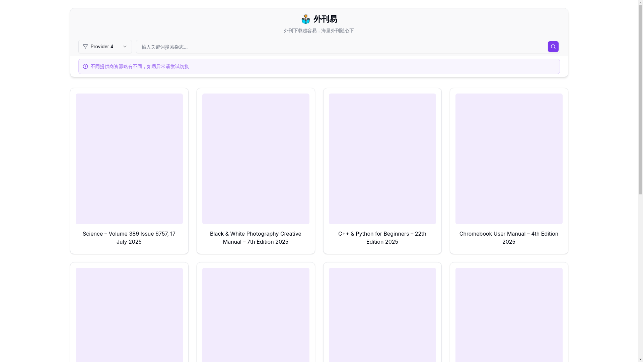Open C++ & Python for Beginners title

(382, 238)
